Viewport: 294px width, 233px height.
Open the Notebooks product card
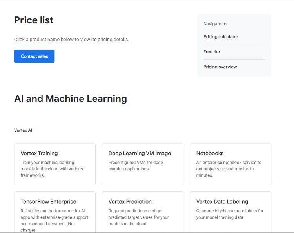(230, 164)
